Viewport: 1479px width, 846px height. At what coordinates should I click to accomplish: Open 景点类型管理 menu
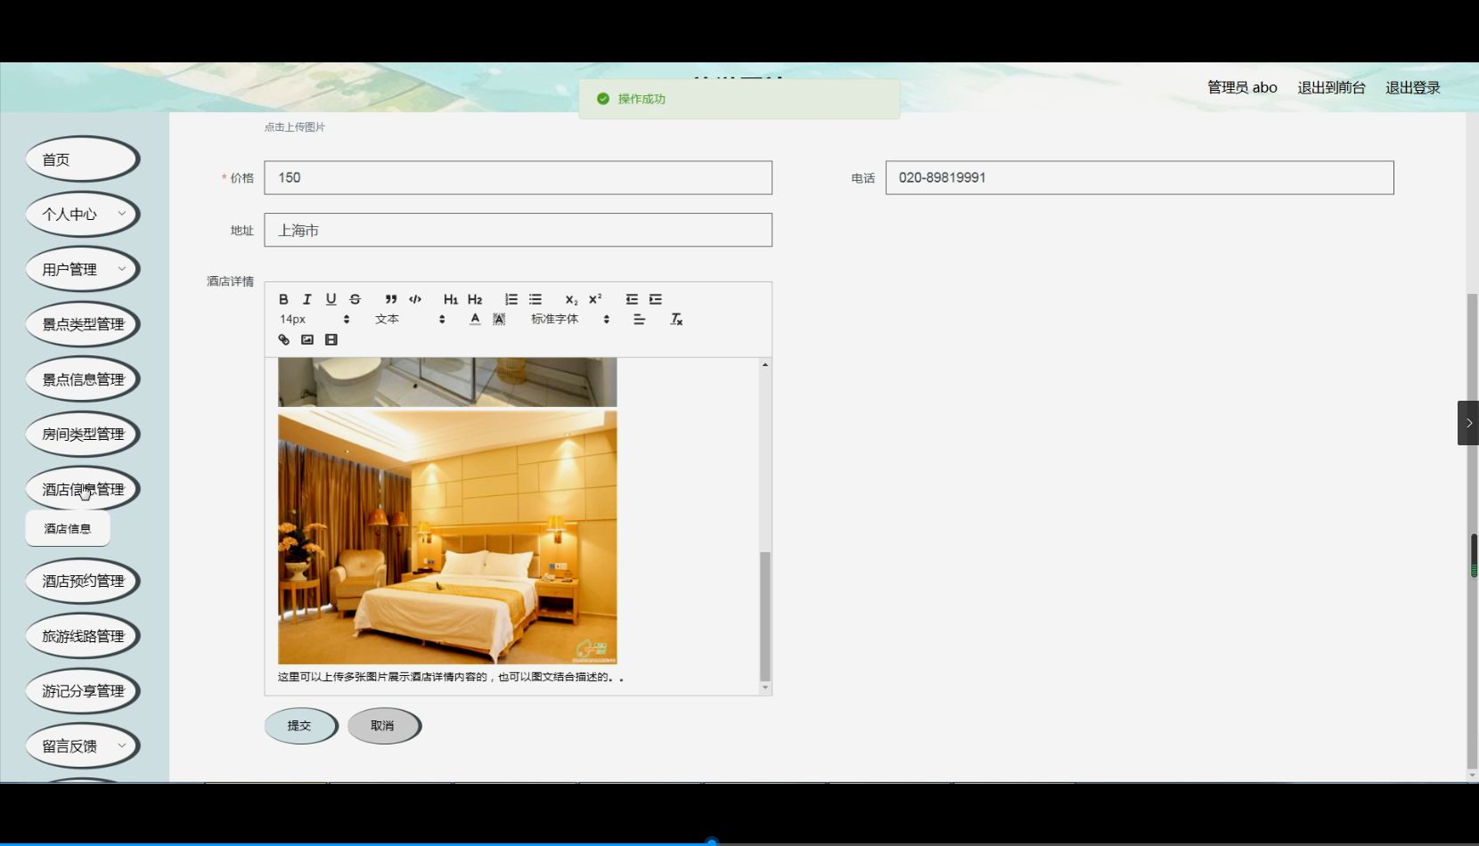(83, 324)
